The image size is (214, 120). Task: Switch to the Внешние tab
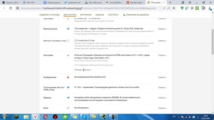100,15
